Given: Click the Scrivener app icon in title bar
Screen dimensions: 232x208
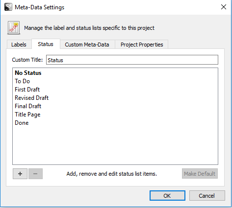Looking at the screenshot, I should (x=8, y=7).
